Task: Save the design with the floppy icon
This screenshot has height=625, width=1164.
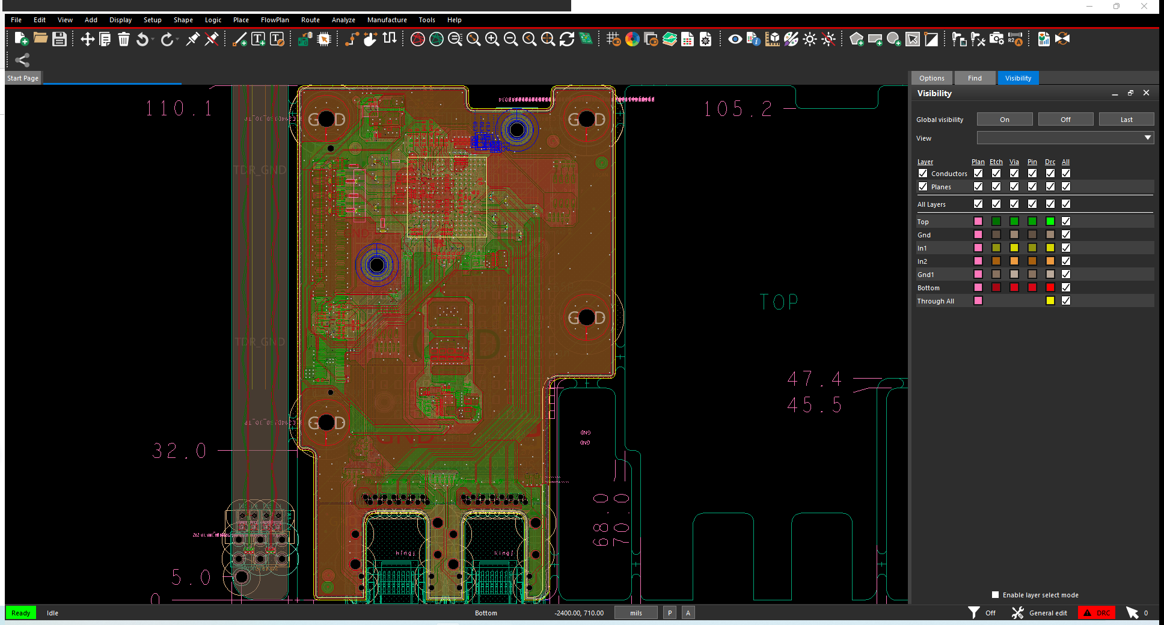Action: point(59,39)
